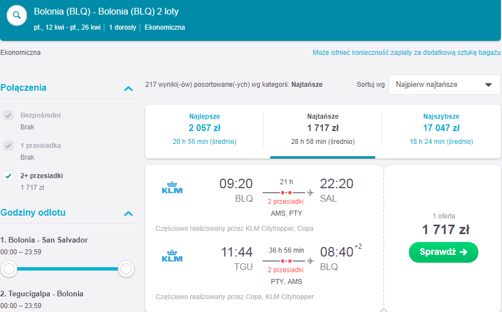Click stopover dots on the 36 h 56 min flight

(x=286, y=261)
